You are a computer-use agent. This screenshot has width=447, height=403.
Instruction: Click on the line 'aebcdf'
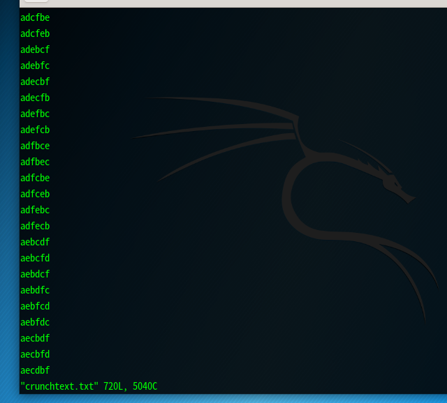point(35,242)
